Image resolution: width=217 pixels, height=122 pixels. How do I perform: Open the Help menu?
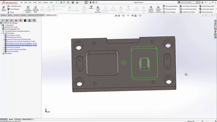(51, 2)
